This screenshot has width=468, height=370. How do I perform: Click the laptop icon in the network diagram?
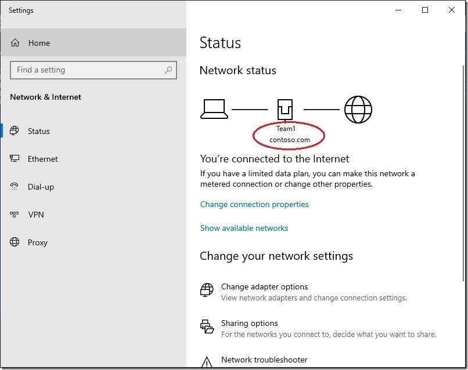[214, 108]
